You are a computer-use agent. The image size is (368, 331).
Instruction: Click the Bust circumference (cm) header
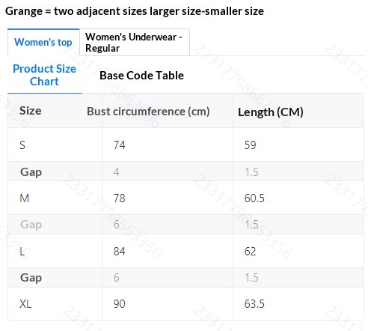pos(148,112)
